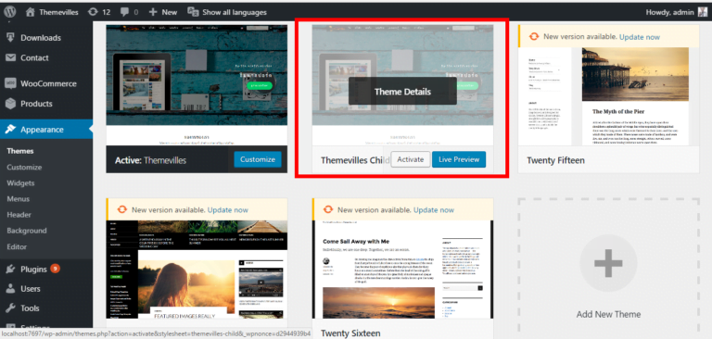Click Show all languages in admin bar
This screenshot has height=339, width=712.
click(227, 12)
